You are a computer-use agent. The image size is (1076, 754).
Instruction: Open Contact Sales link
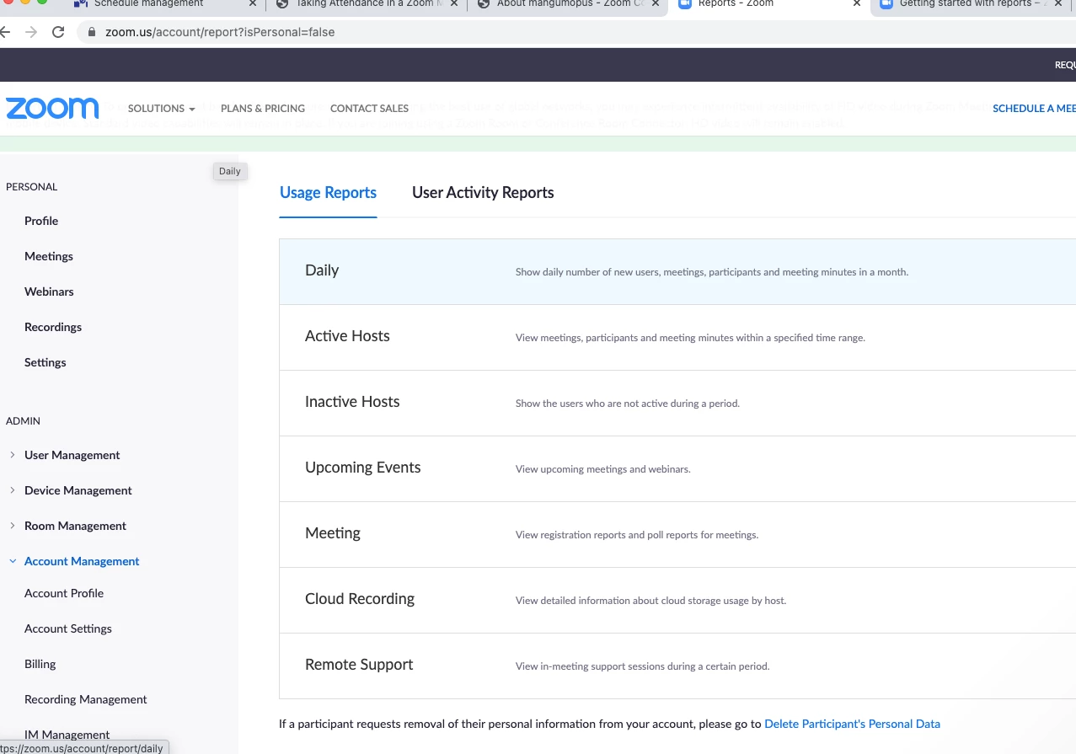(369, 108)
